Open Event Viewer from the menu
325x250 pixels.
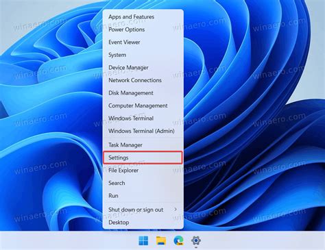pos(143,42)
